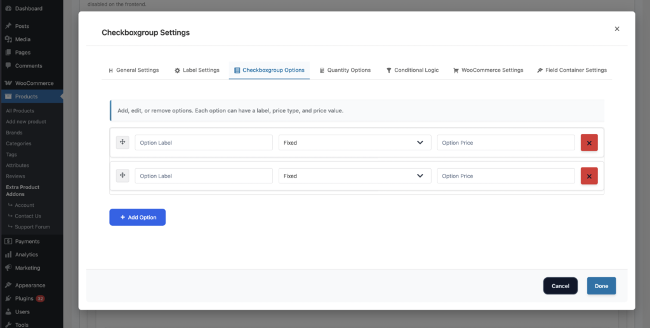This screenshot has width=650, height=328.
Task: Open the Plugins menu in the sidebar
Action: pyautogui.click(x=25, y=298)
